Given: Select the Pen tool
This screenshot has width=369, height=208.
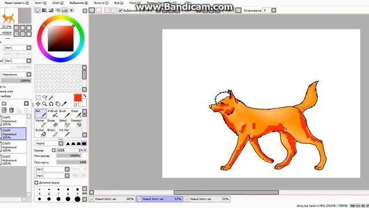Looking at the screenshot, I should tap(40, 113).
